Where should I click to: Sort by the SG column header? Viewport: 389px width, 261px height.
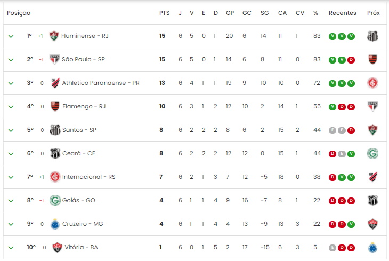(264, 13)
